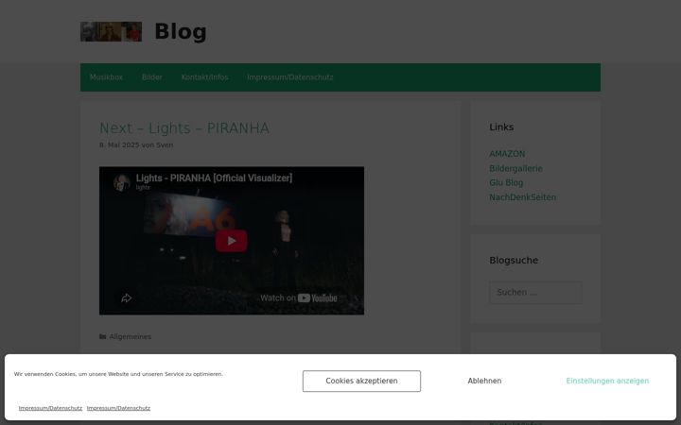Click the share arrow icon on video
The height and width of the screenshot is (425, 681).
coord(127,297)
